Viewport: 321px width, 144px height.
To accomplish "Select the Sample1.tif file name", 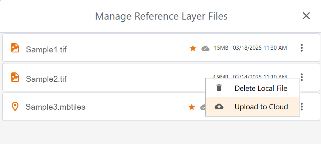I will [x=46, y=49].
